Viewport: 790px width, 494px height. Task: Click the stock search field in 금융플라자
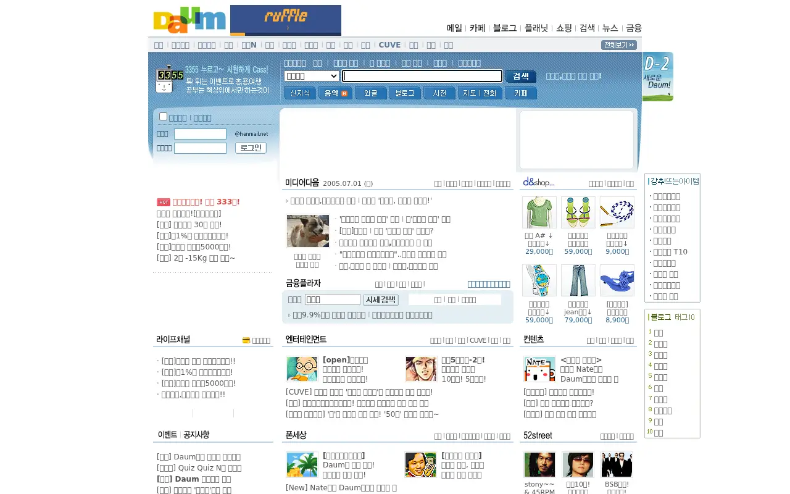333,299
